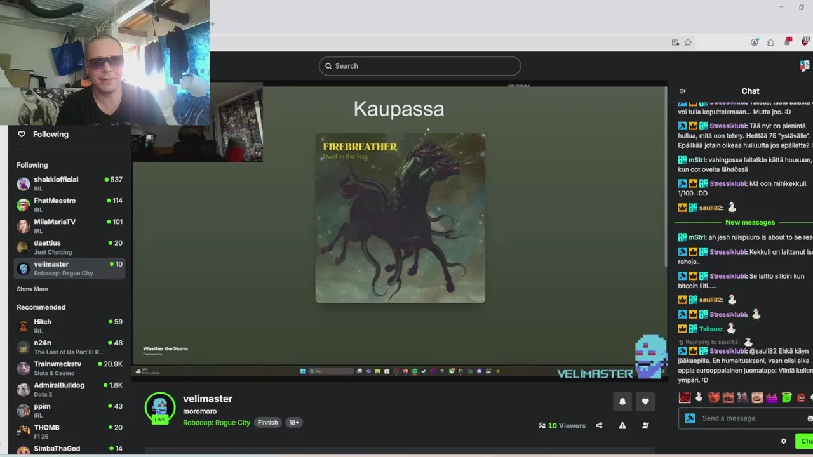Open recommended channel Hitch
The image size is (813, 457).
(70, 326)
